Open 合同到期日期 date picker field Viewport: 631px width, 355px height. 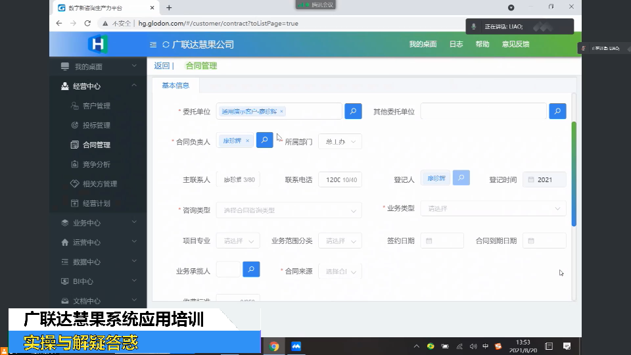546,241
